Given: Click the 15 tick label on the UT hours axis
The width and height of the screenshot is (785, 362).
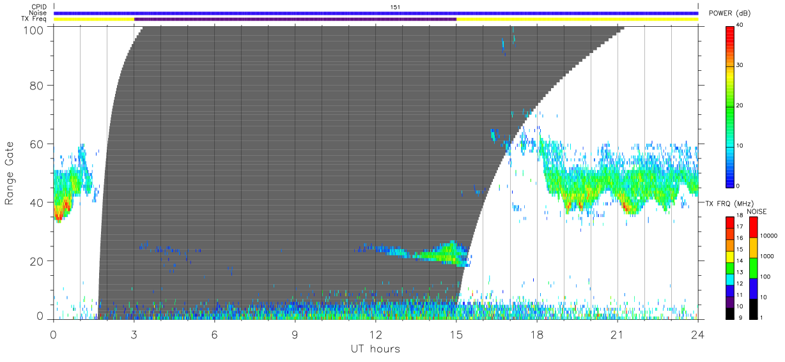Looking at the screenshot, I should (x=456, y=335).
